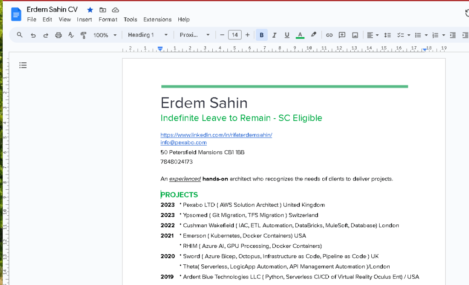Show the document outline

tap(23, 65)
